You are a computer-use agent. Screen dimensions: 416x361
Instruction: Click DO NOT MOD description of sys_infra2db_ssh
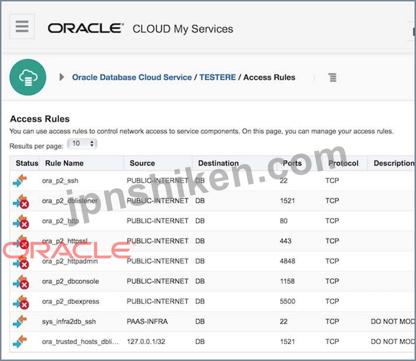(x=393, y=321)
